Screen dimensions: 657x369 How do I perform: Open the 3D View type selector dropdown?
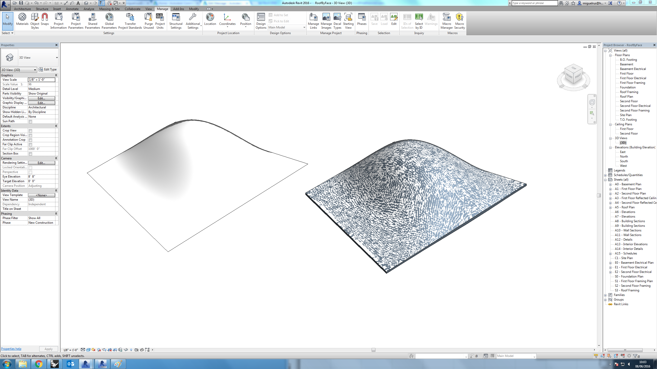(57, 58)
